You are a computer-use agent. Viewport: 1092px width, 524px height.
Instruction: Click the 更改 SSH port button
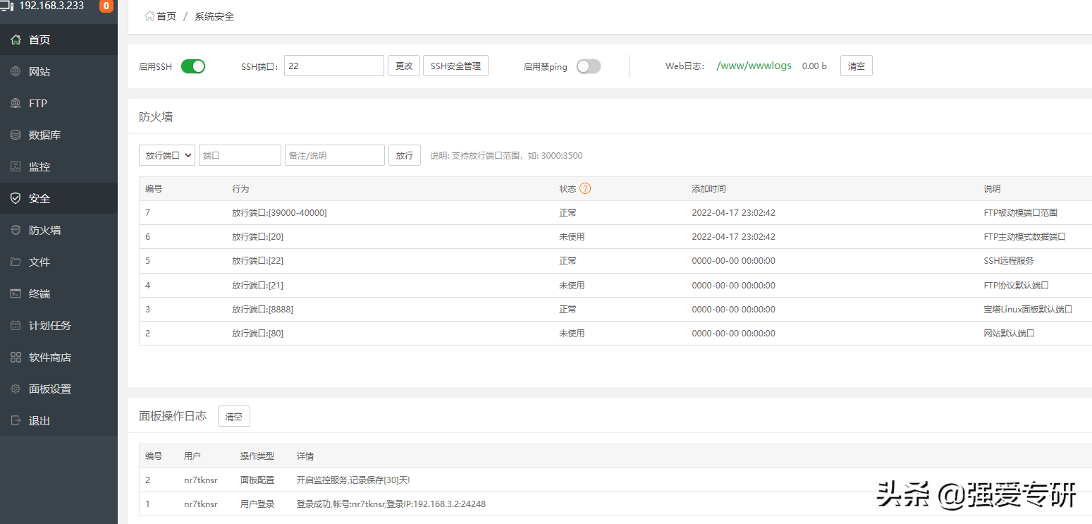404,66
